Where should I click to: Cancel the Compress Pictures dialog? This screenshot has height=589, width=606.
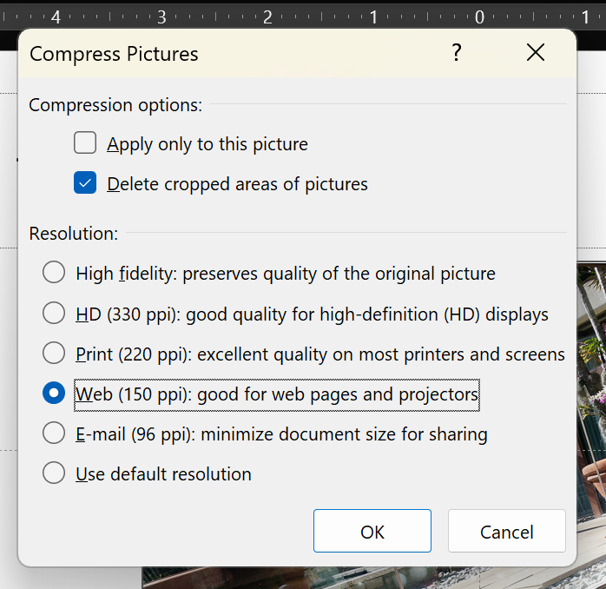coord(507,531)
